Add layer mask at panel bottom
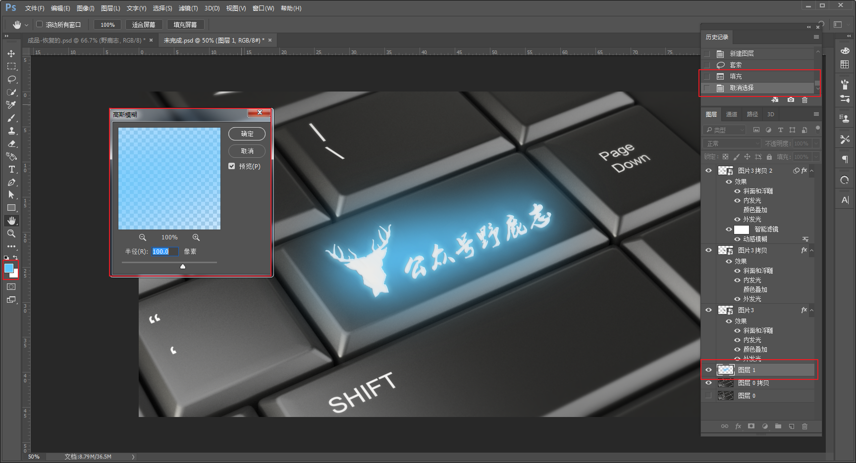Image resolution: width=856 pixels, height=463 pixels. click(751, 426)
